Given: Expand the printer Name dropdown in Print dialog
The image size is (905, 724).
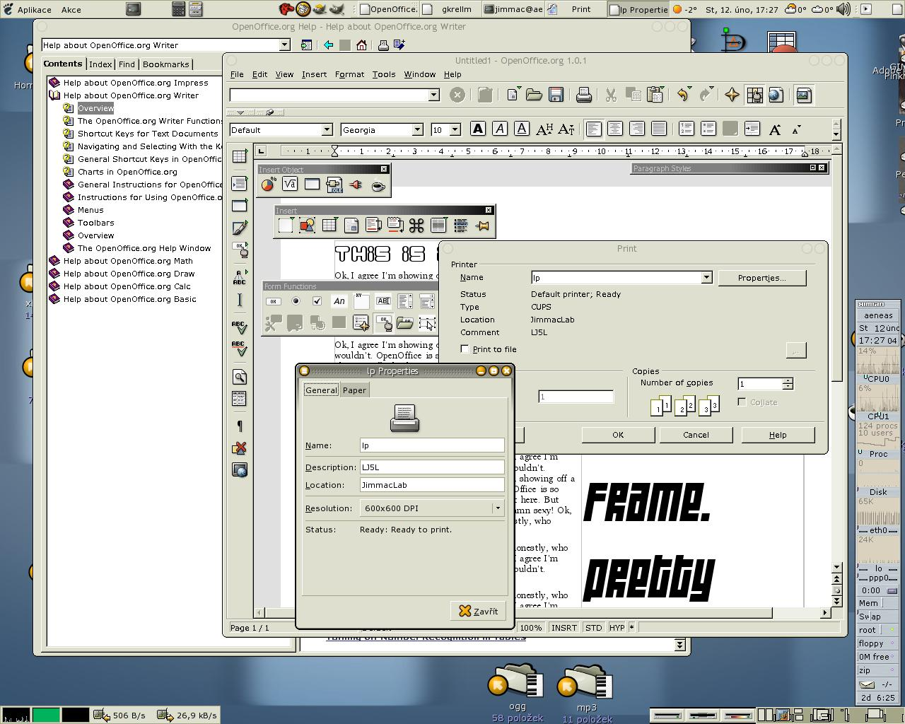Looking at the screenshot, I should coord(706,278).
